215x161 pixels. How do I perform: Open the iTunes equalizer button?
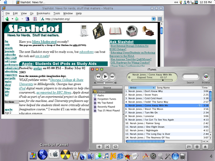click(188, 147)
